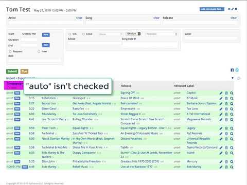Search icon in Peter Tosh row
247x185 pixels.
click(x=232, y=128)
